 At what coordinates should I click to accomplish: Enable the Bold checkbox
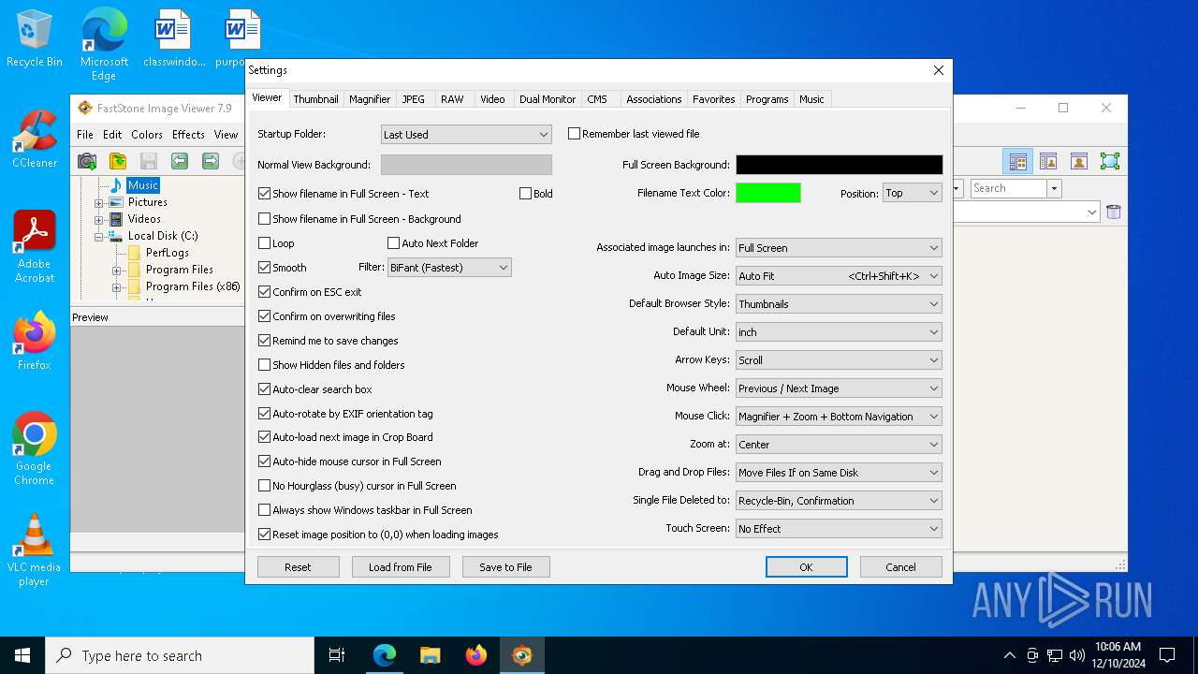[525, 194]
